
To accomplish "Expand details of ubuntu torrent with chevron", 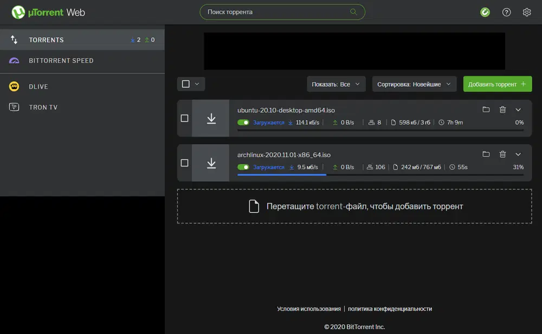I will pyautogui.click(x=518, y=110).
